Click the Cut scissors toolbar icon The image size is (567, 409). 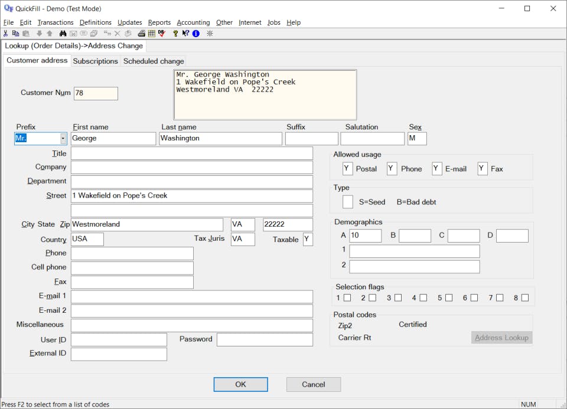coord(6,34)
